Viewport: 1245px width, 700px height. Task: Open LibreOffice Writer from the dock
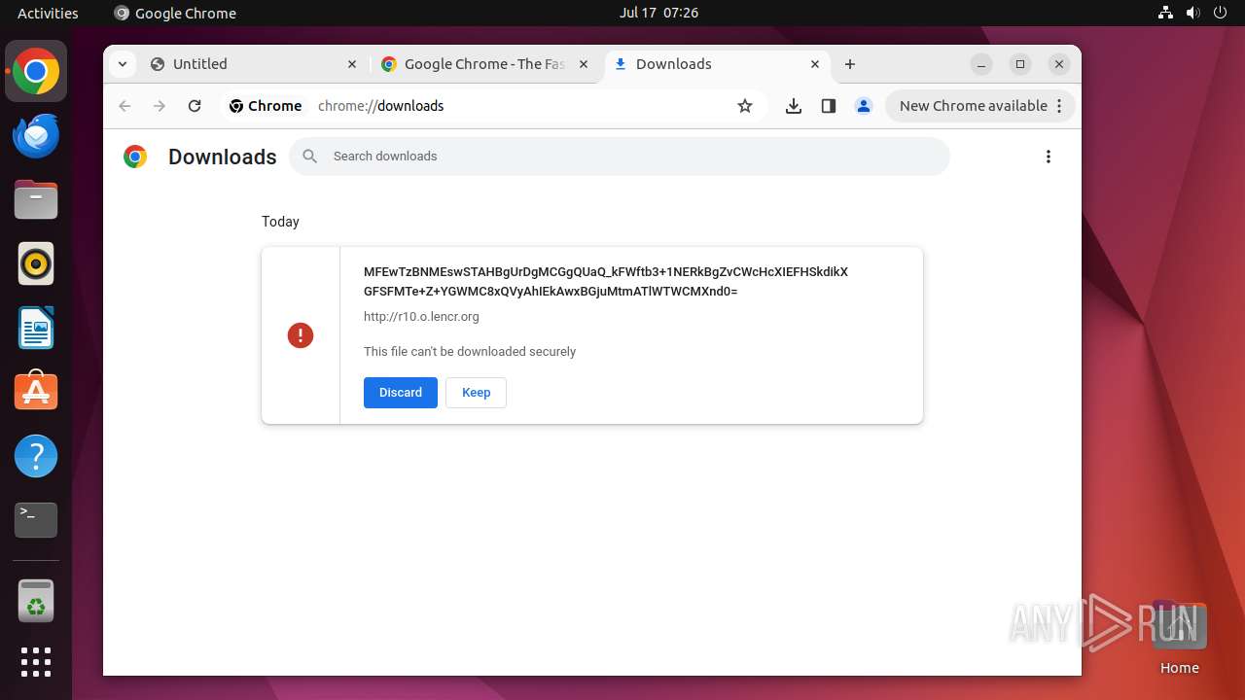coord(36,328)
